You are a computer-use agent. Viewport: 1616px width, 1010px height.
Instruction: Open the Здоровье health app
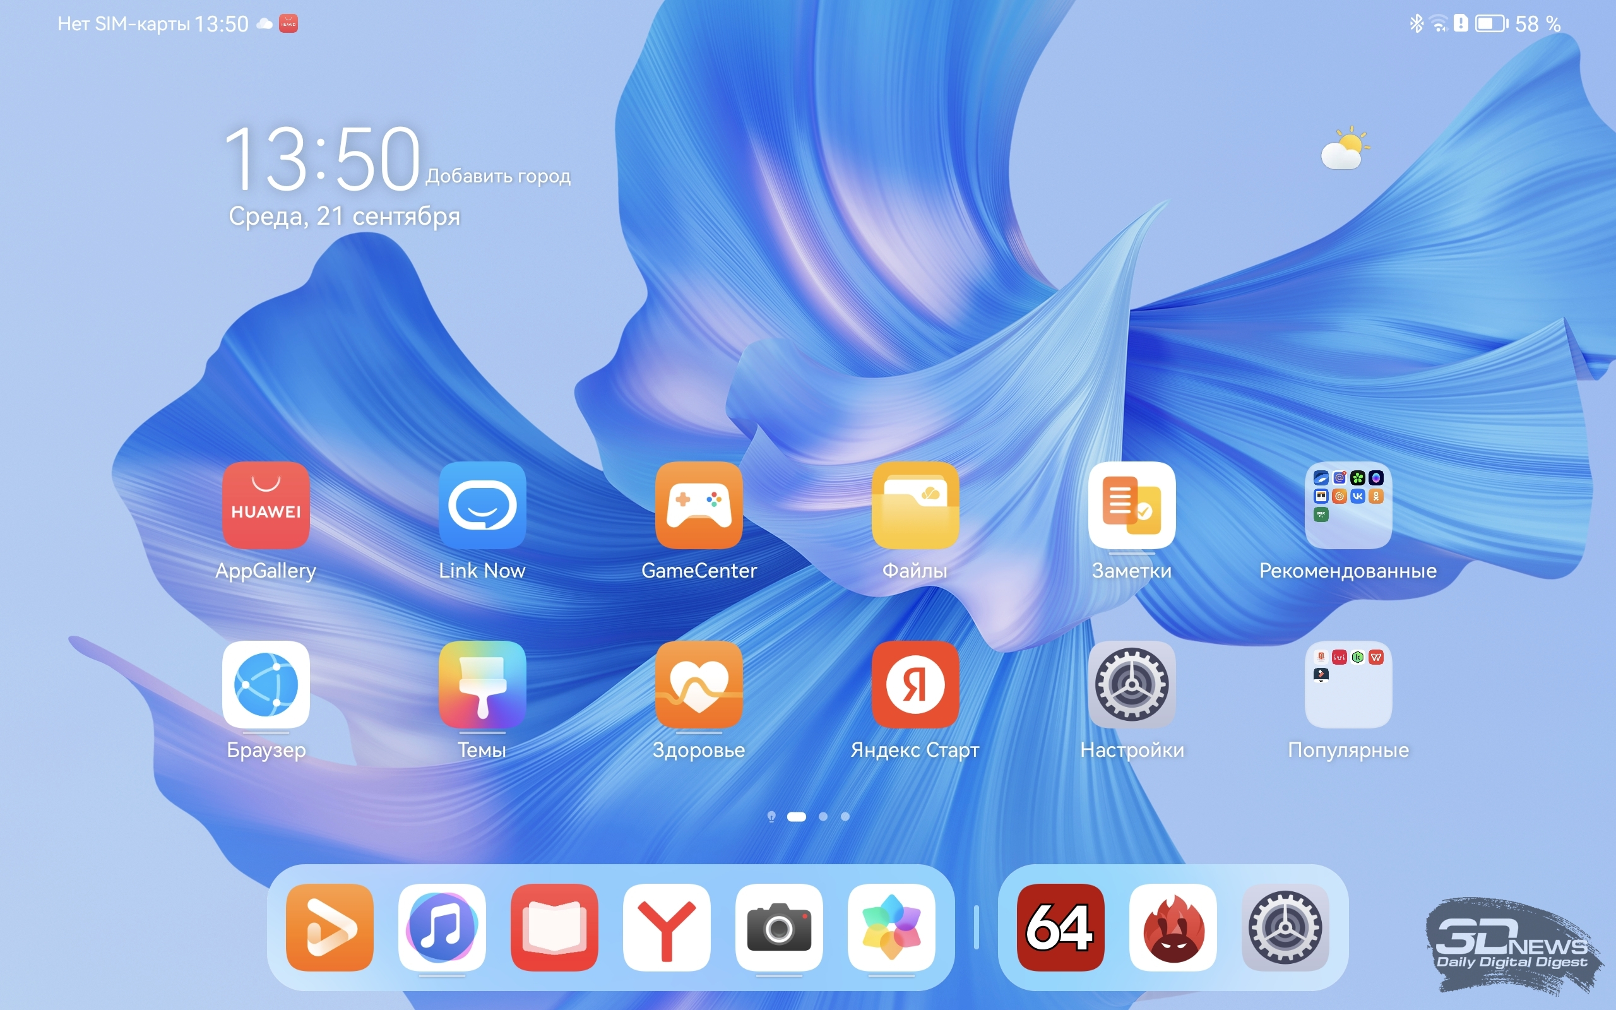click(699, 684)
